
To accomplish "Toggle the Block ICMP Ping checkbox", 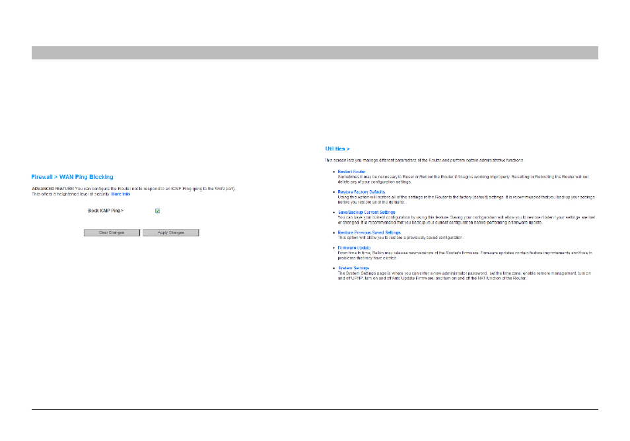I will (x=157, y=211).
